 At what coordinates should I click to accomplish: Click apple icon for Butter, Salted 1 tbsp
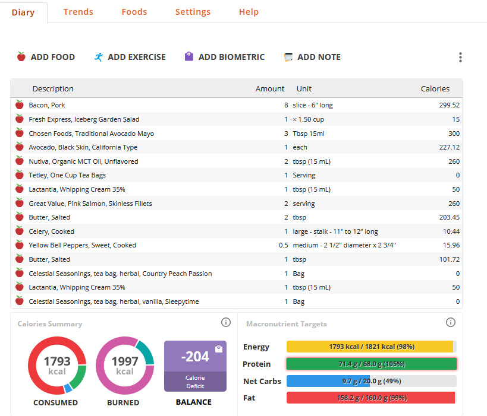point(20,259)
